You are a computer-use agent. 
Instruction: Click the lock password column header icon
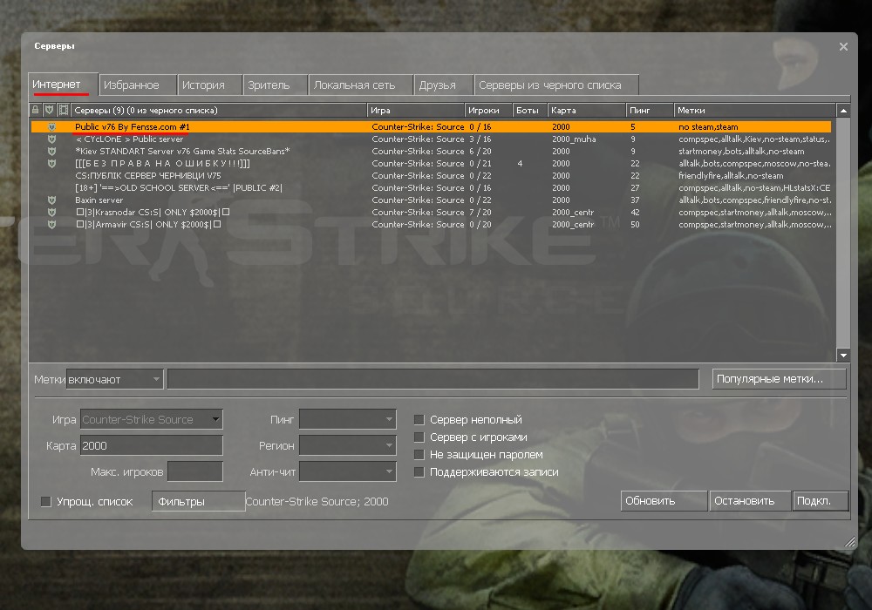point(35,110)
